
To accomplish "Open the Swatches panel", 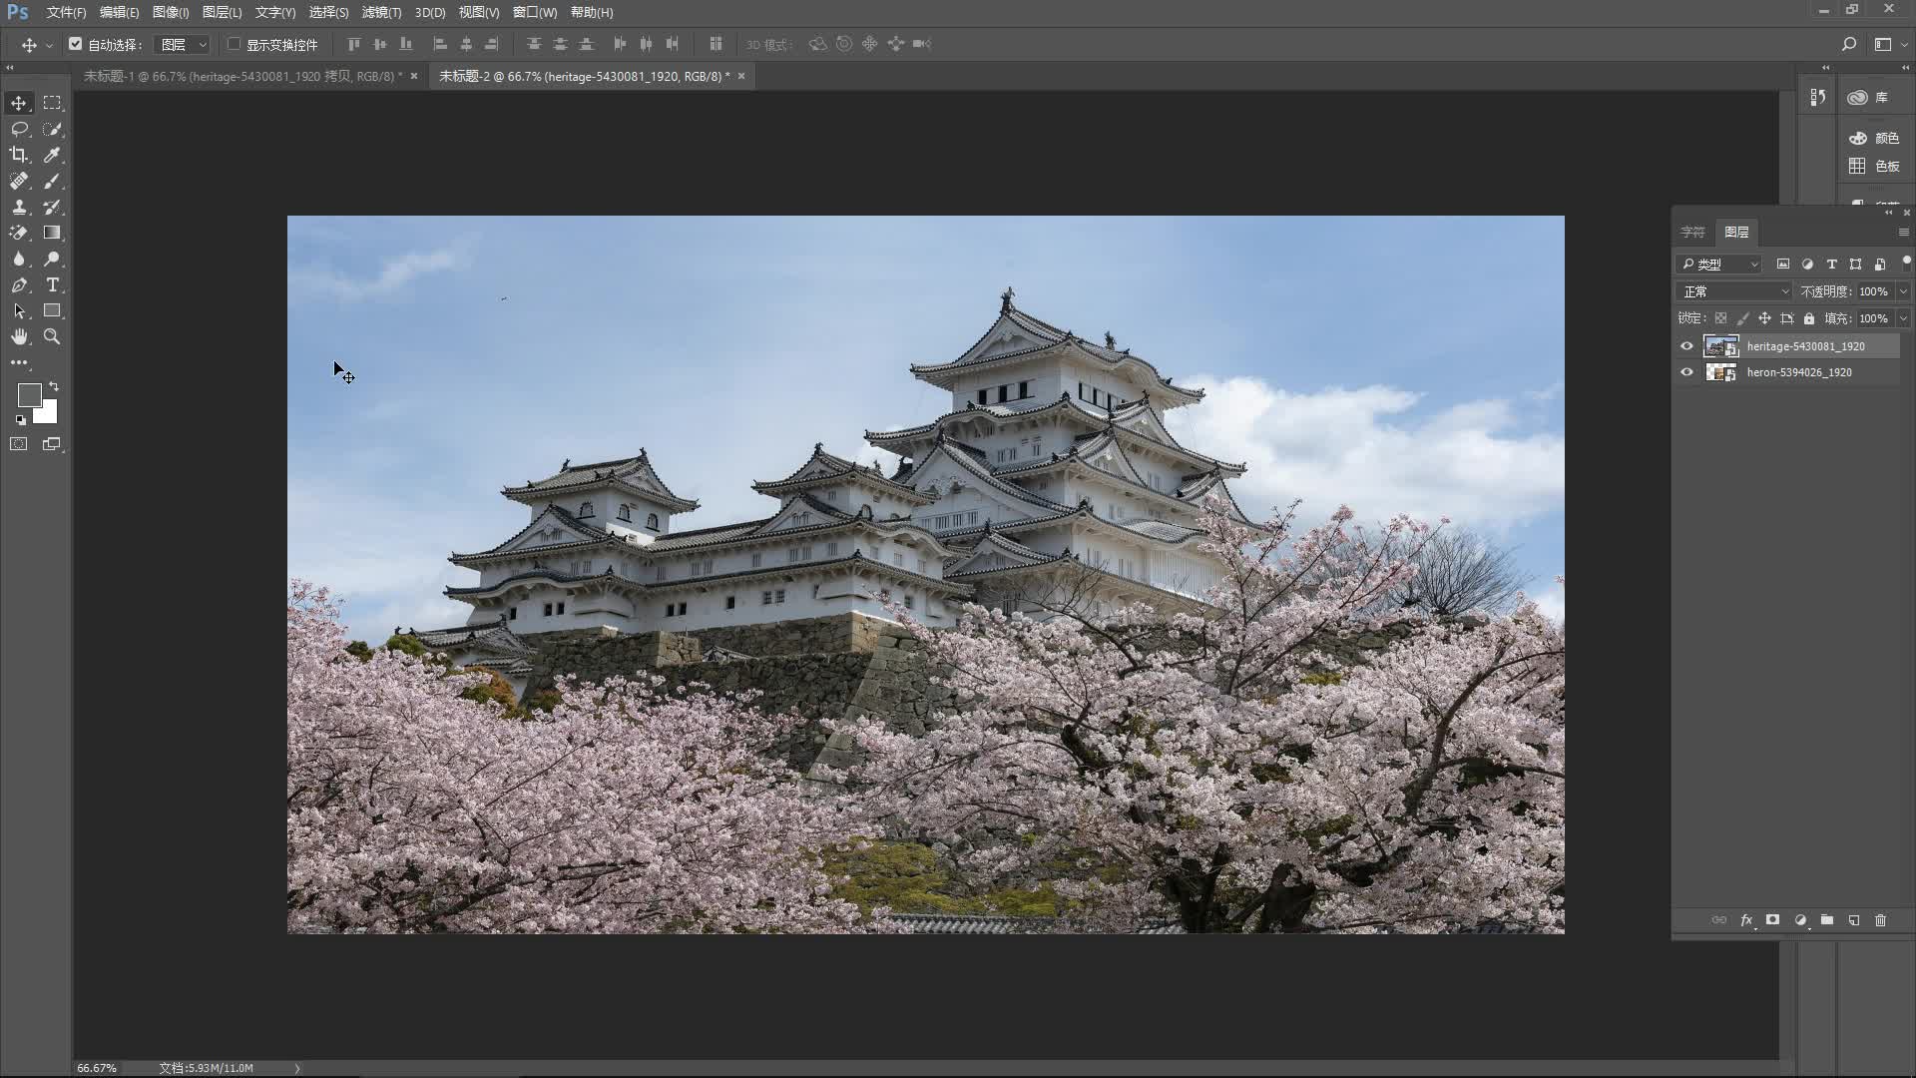I will 1874,166.
